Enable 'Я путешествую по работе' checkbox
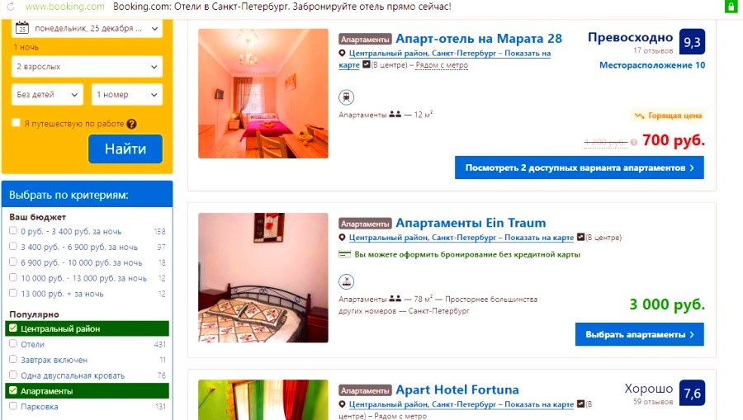This screenshot has width=743, height=420. coord(16,123)
